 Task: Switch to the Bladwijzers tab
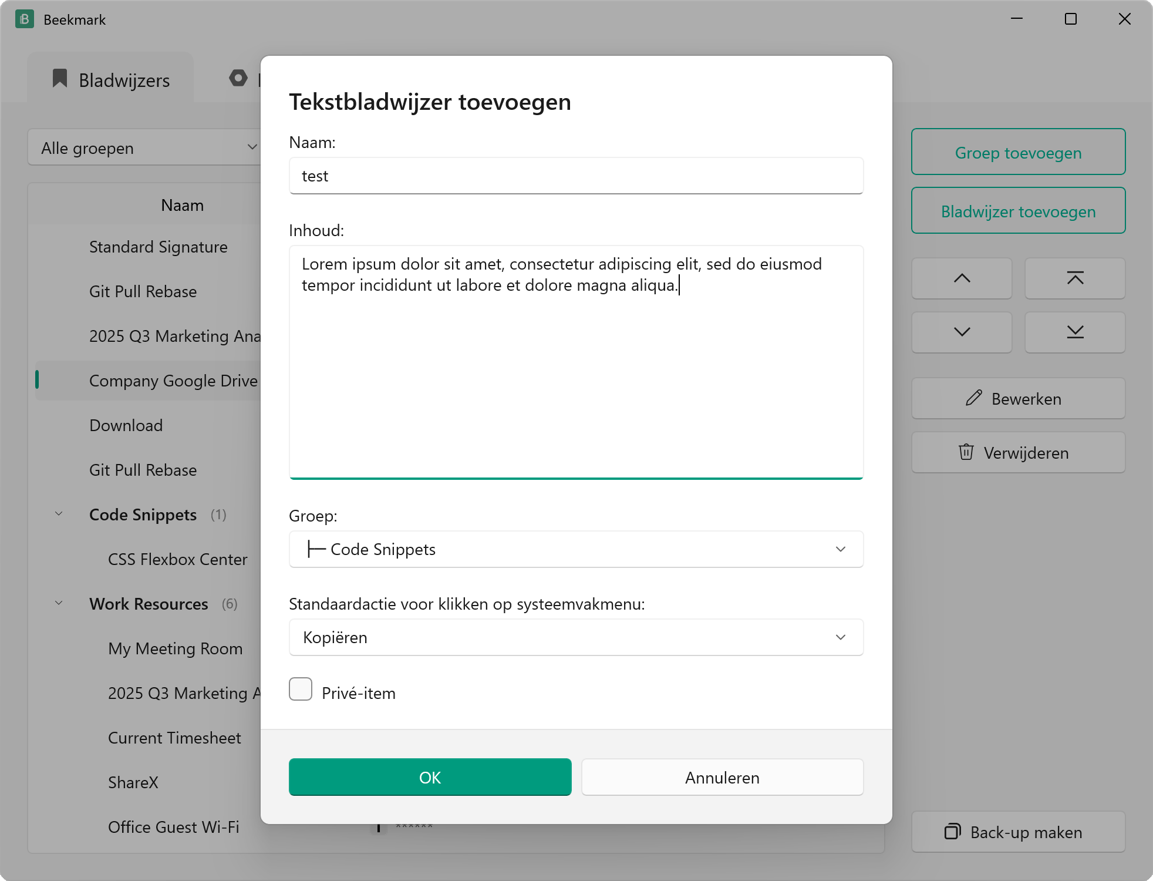click(111, 79)
